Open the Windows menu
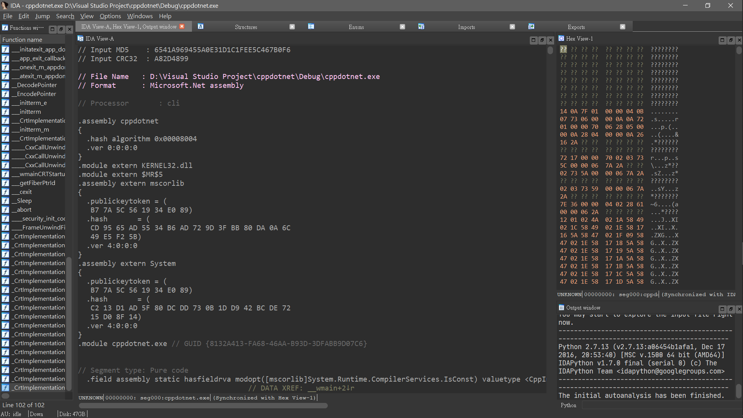 coord(140,16)
